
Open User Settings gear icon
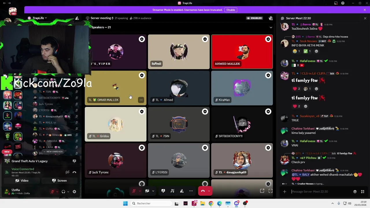74,192
